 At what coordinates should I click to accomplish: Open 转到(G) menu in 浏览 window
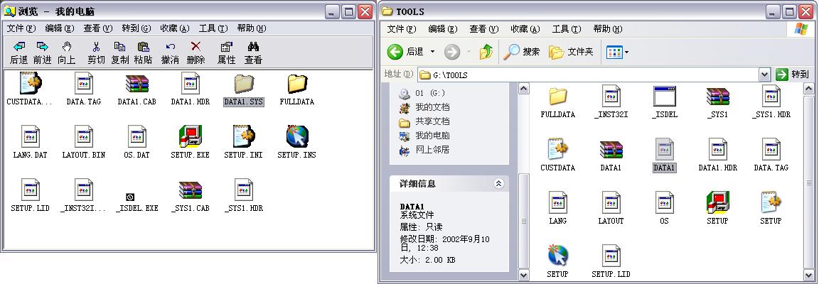[136, 28]
